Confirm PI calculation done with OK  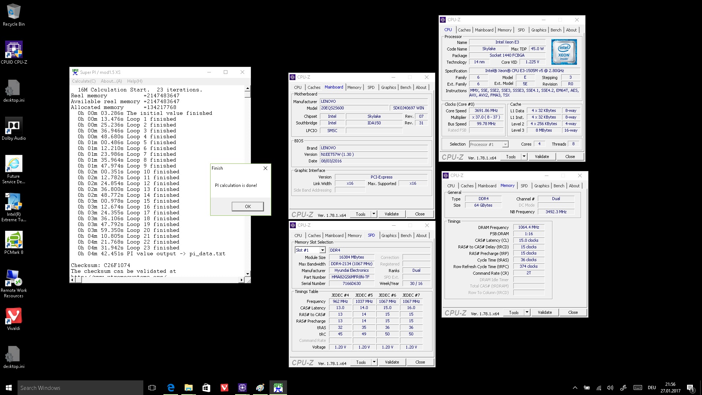248,207
